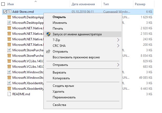Click the 8 854 КБ size value
Viewport: 162px width, 113px height.
146,56
